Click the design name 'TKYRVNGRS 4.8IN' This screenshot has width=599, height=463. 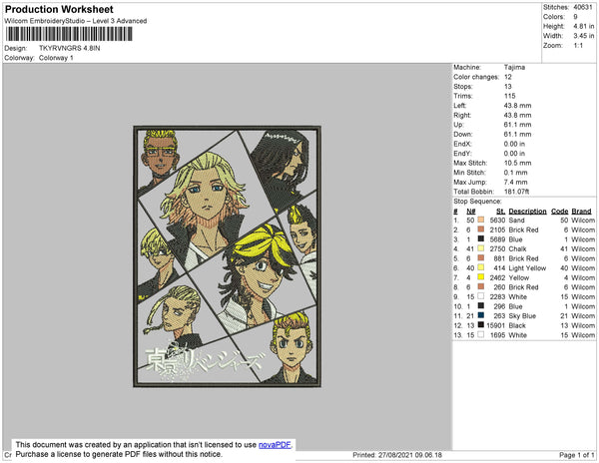pyautogui.click(x=70, y=48)
